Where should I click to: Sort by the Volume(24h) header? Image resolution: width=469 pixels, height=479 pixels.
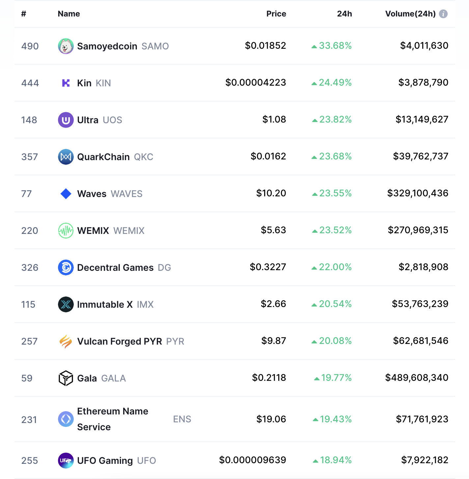coord(410,14)
